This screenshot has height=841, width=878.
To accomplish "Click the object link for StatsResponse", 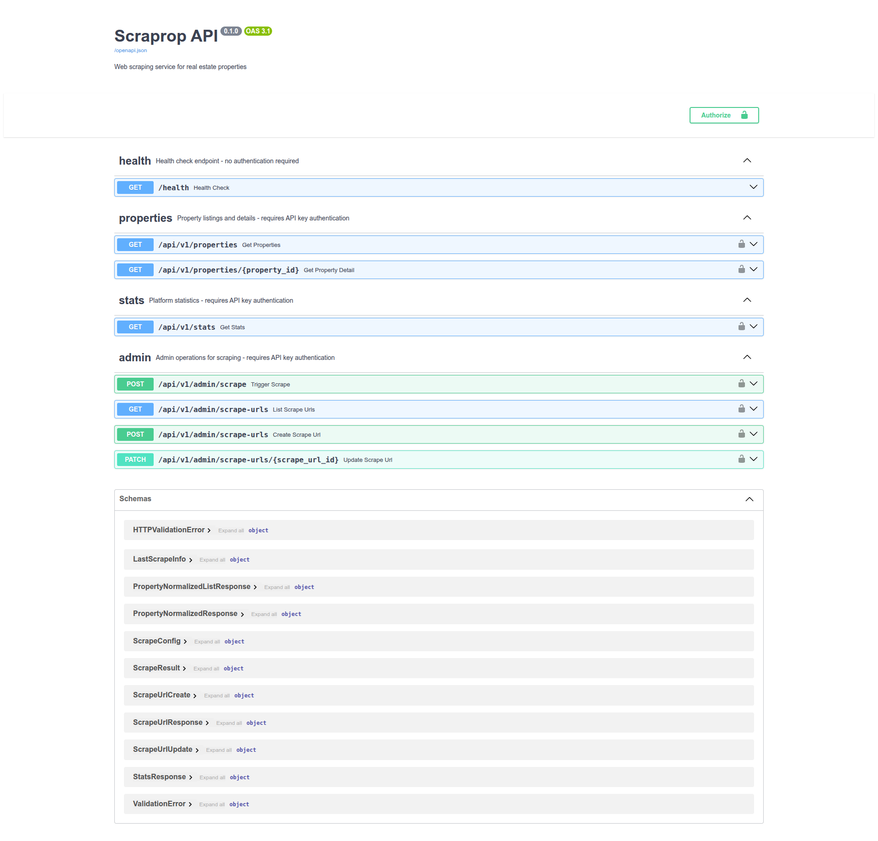I will point(240,777).
